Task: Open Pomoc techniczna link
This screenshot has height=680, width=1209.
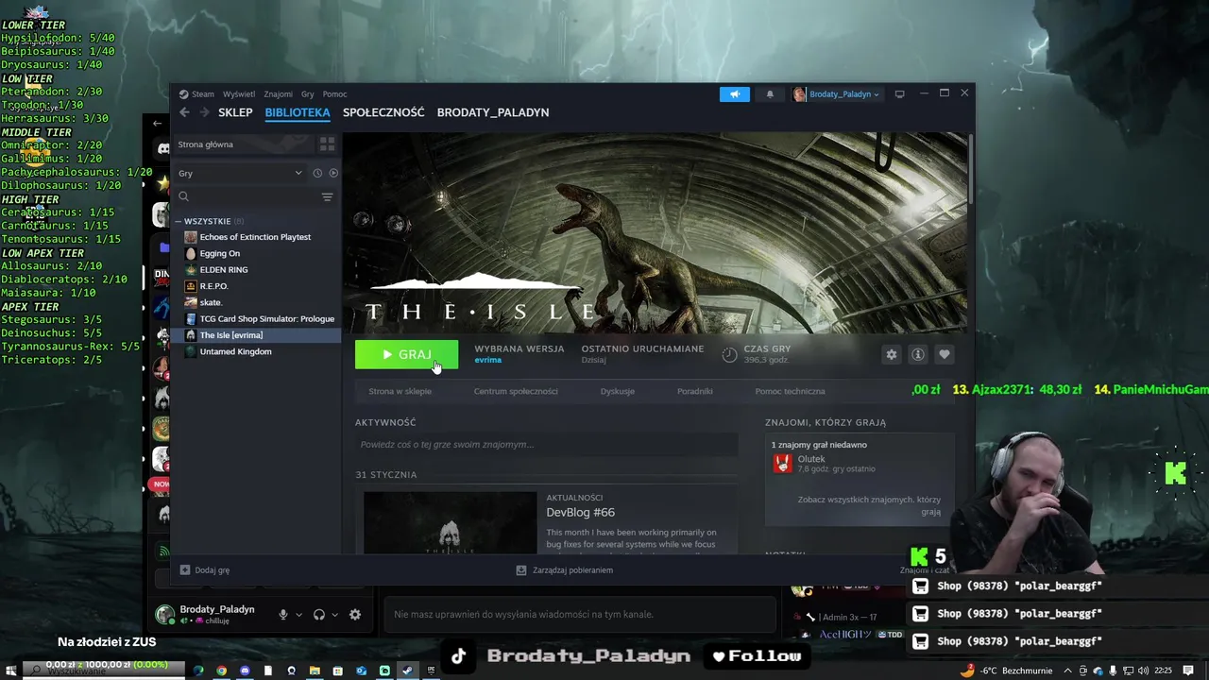Action: pyautogui.click(x=790, y=391)
